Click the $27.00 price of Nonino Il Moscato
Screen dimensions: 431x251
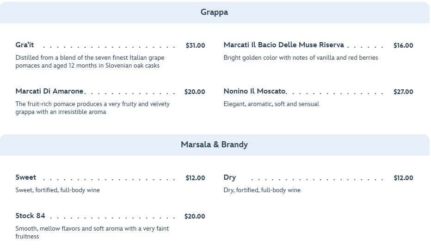click(x=403, y=92)
